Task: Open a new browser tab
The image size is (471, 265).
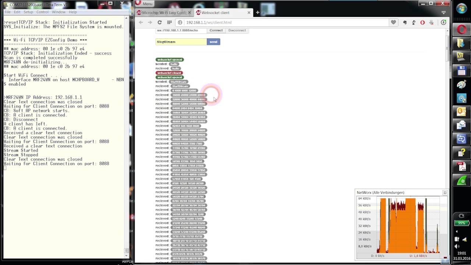Action: pos(258,13)
